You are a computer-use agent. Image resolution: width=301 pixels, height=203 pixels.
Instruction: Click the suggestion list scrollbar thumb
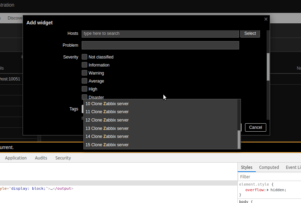coord(239,139)
